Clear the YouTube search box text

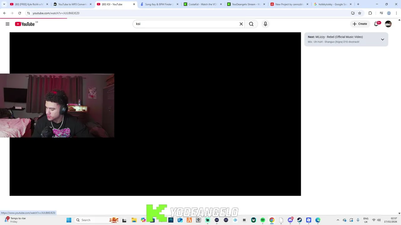click(241, 24)
